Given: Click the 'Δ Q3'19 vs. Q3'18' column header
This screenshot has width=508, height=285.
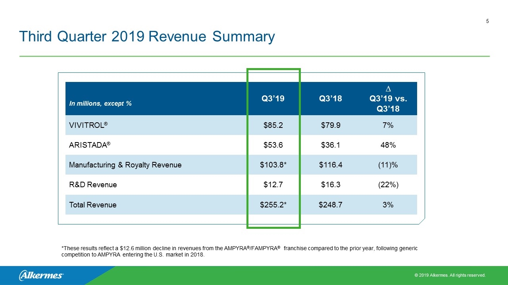Looking at the screenshot, I should point(388,99).
